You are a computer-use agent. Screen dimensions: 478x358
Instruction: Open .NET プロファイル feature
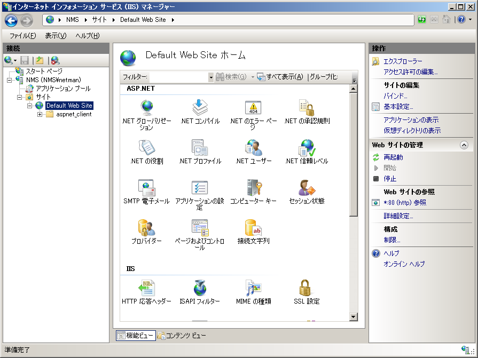click(200, 152)
